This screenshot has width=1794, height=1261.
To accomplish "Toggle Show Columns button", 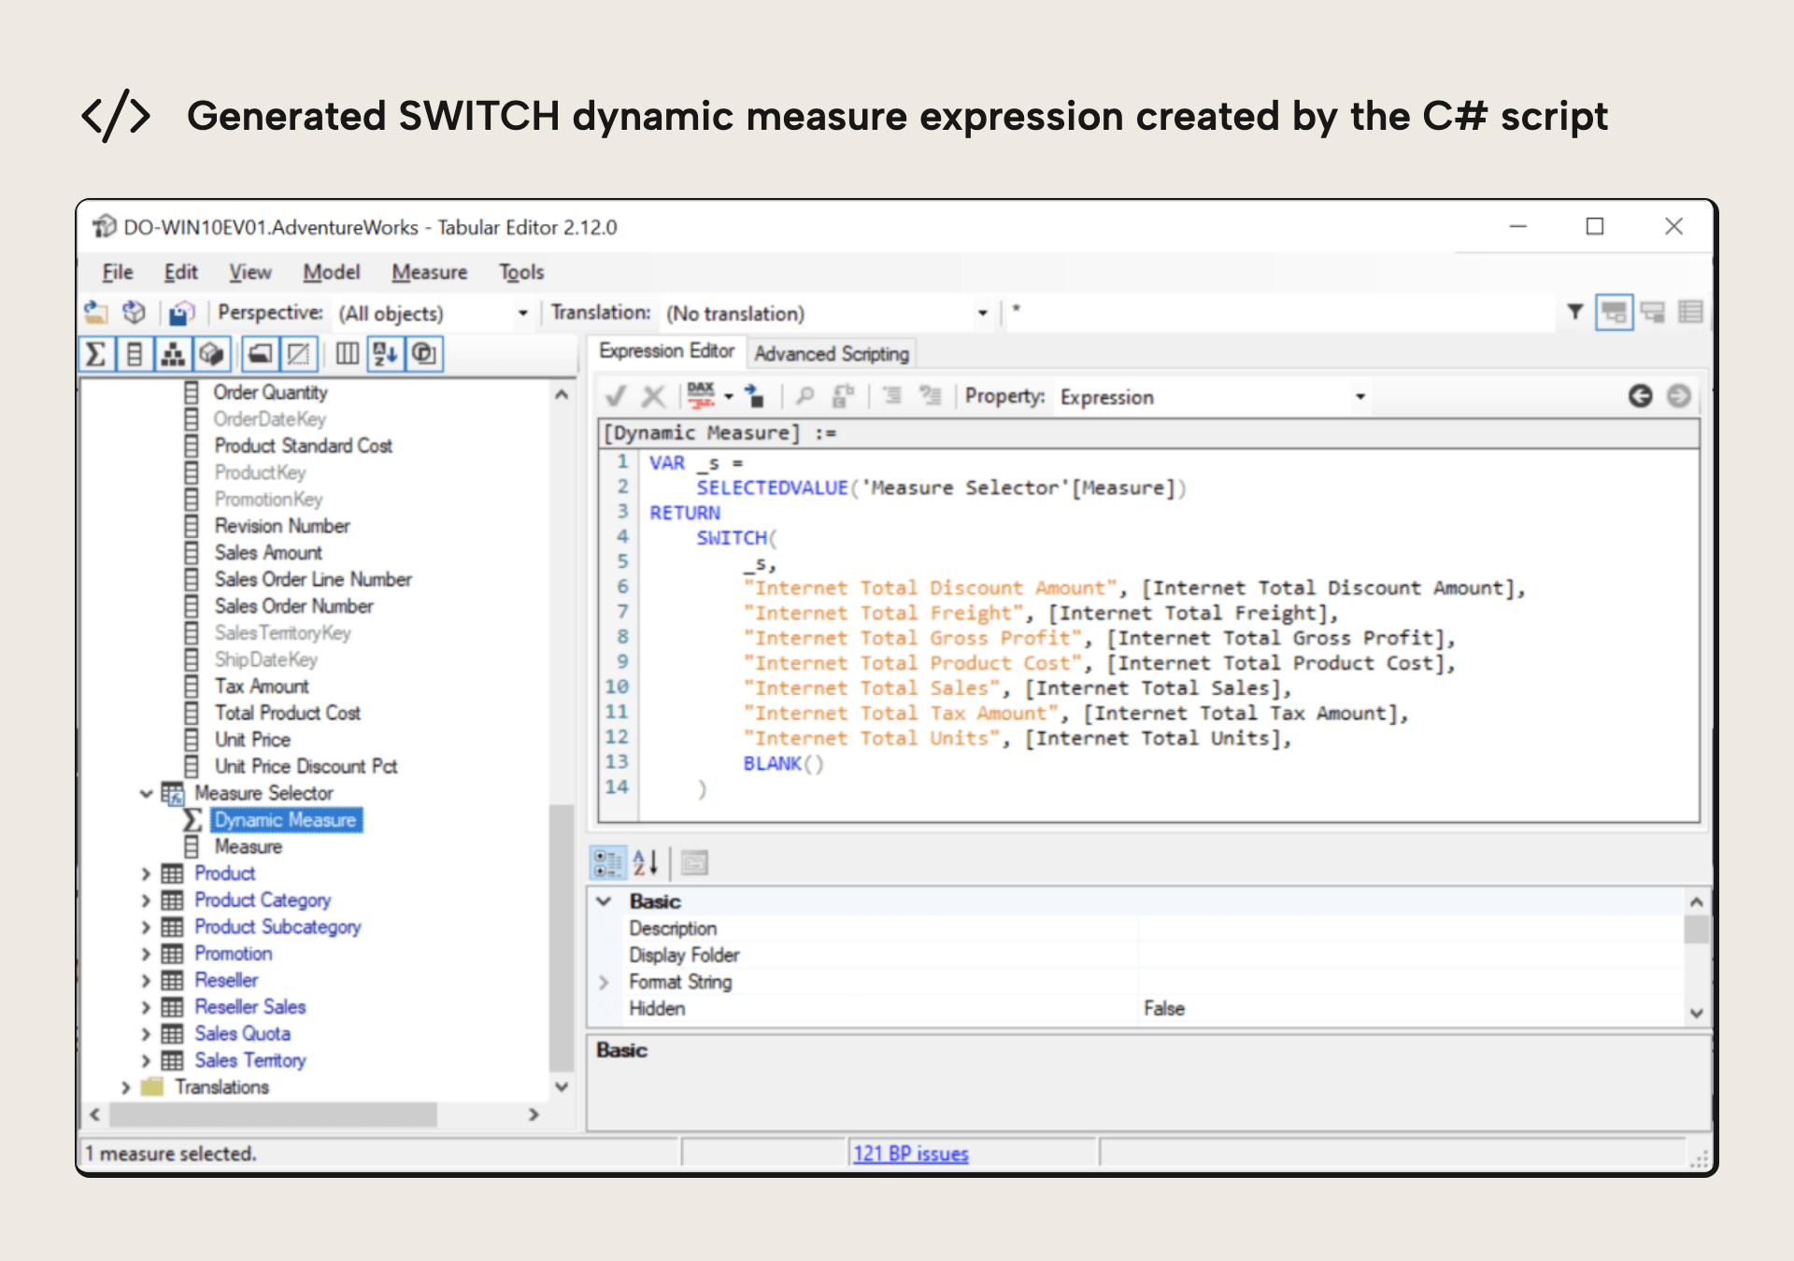I will (134, 354).
